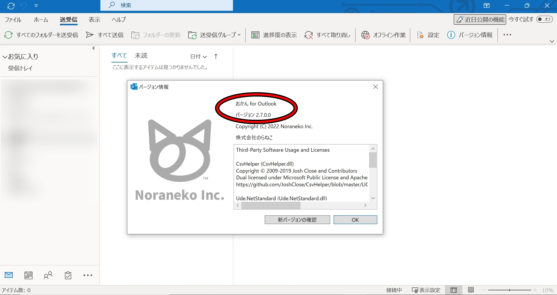Open People contacts view
Screen dimensions: 557x295
(48, 275)
